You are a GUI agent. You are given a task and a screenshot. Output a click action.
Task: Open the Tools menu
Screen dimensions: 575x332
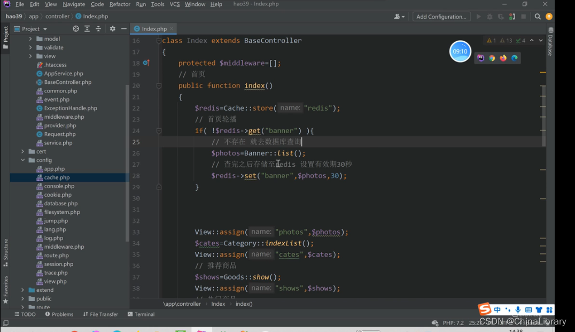(x=157, y=4)
